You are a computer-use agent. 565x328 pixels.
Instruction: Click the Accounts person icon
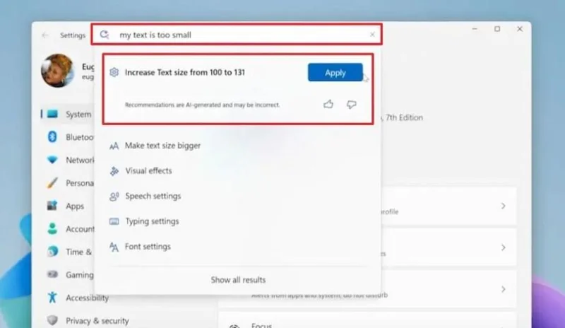coord(52,228)
